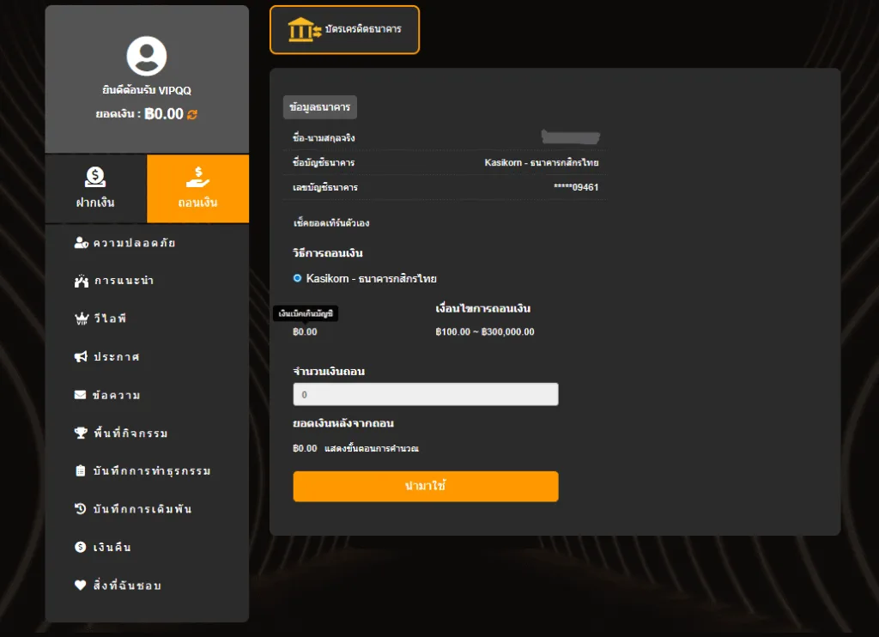Click the บันทึกการเดิมพัน history clock icon
The width and height of the screenshot is (879, 637).
[x=80, y=508]
